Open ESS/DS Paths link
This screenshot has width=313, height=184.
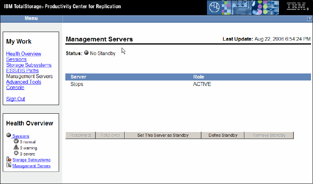[x=22, y=71]
